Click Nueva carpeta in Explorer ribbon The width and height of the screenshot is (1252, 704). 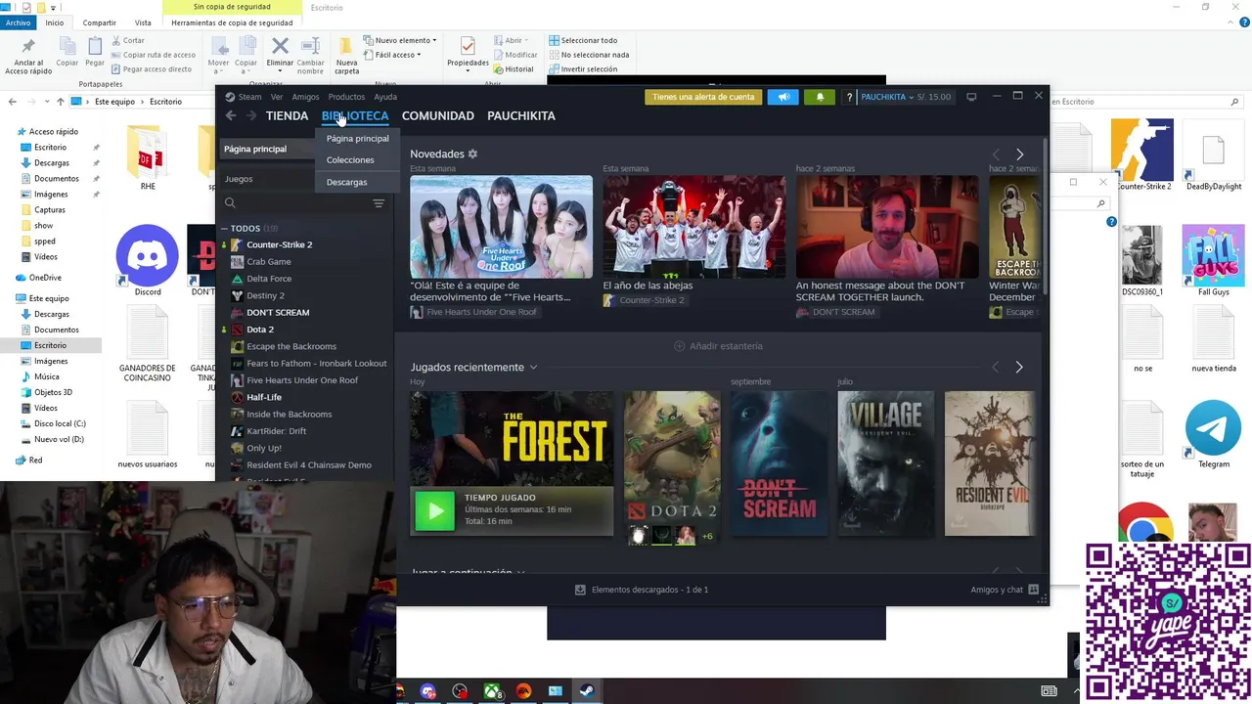click(346, 55)
